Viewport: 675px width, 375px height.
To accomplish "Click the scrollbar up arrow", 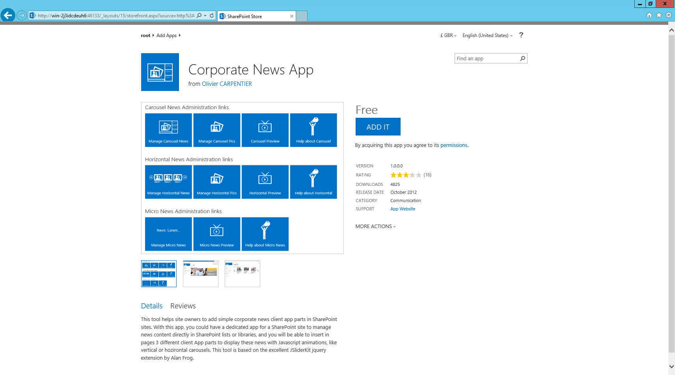I will (x=671, y=30).
